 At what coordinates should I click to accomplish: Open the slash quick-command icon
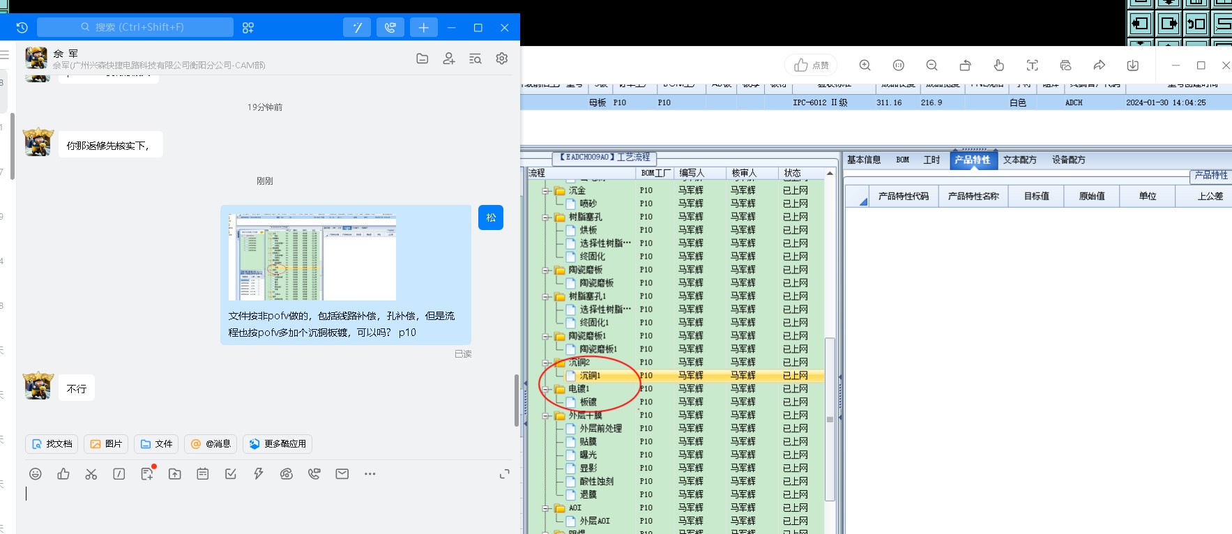point(119,474)
